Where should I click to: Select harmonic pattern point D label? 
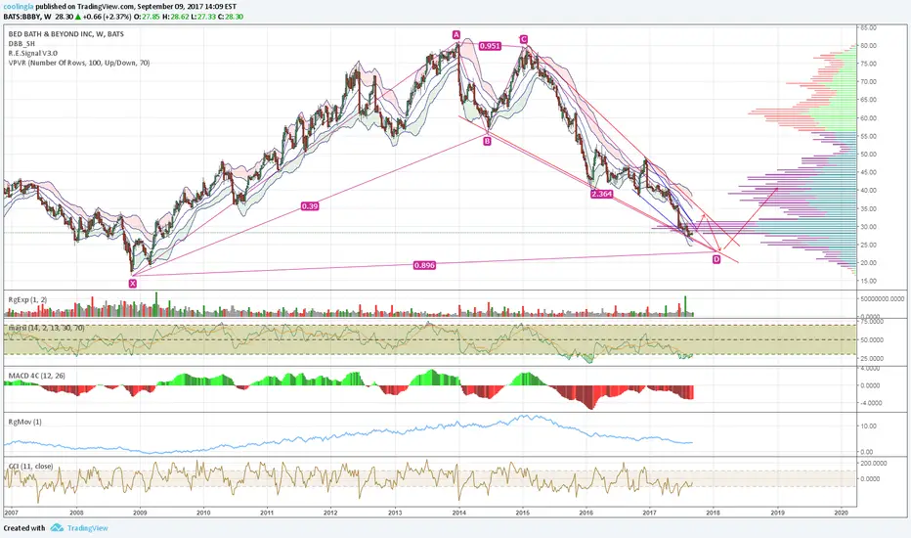click(x=716, y=259)
